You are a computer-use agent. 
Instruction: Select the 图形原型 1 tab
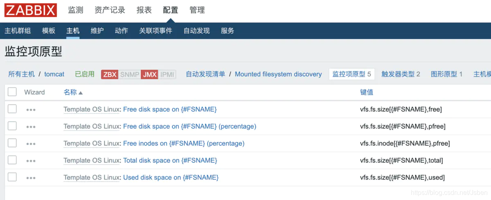(446, 74)
